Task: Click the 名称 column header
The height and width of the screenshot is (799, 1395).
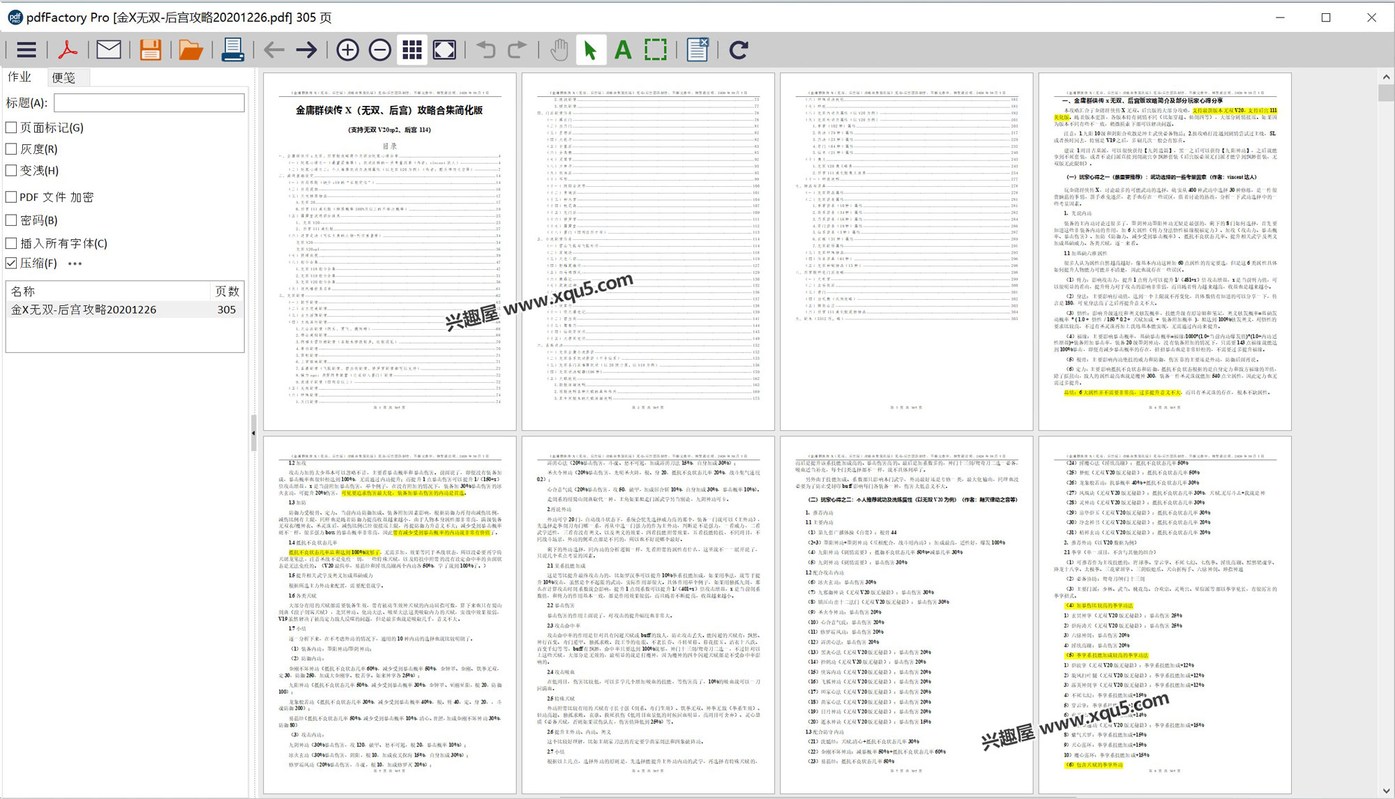Action: click(108, 291)
